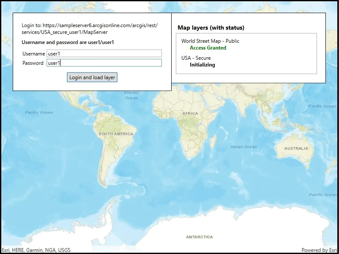Click the 'SOUTH AMERICA' map label
The image size is (339, 254).
(x=116, y=134)
